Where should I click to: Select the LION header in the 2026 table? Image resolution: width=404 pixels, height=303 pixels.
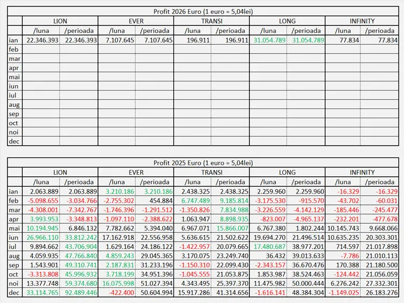[60, 22]
